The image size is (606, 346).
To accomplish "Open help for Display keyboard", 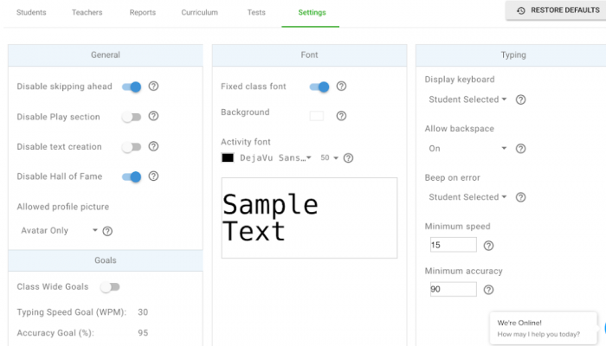I will coord(520,99).
